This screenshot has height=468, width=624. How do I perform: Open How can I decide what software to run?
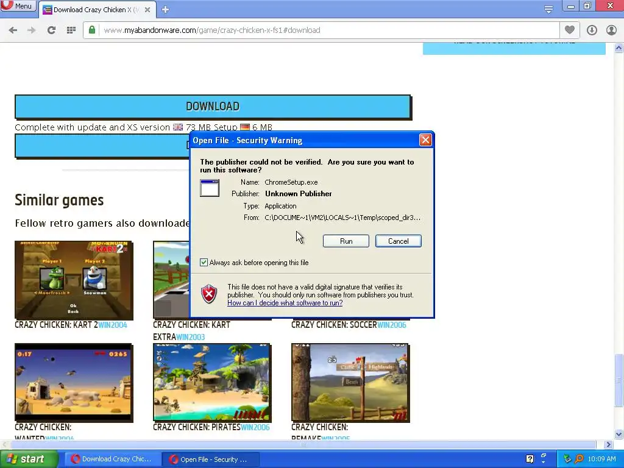pyautogui.click(x=285, y=303)
